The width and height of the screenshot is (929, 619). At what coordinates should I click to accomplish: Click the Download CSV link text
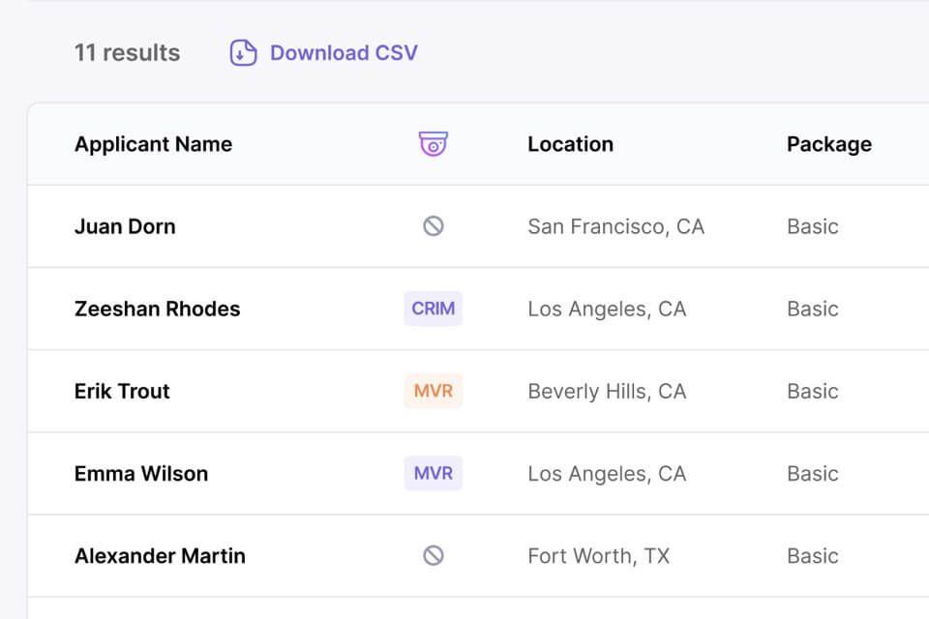(x=344, y=52)
